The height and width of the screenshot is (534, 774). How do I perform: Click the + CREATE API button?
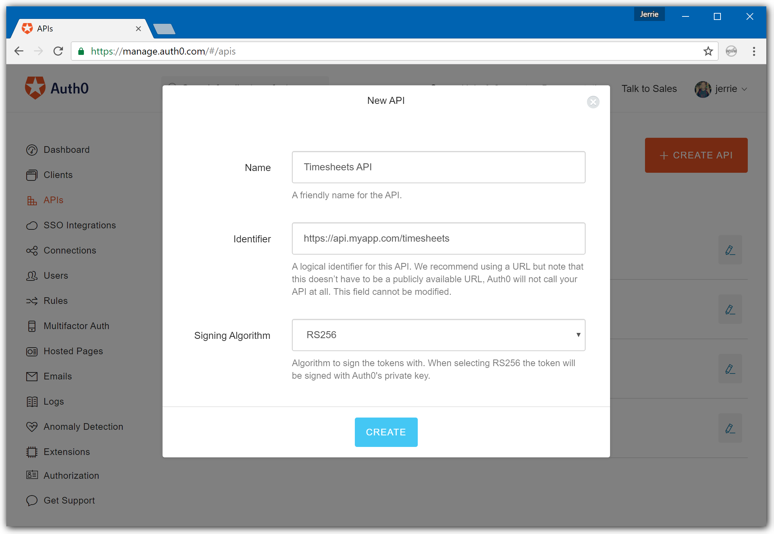point(696,155)
